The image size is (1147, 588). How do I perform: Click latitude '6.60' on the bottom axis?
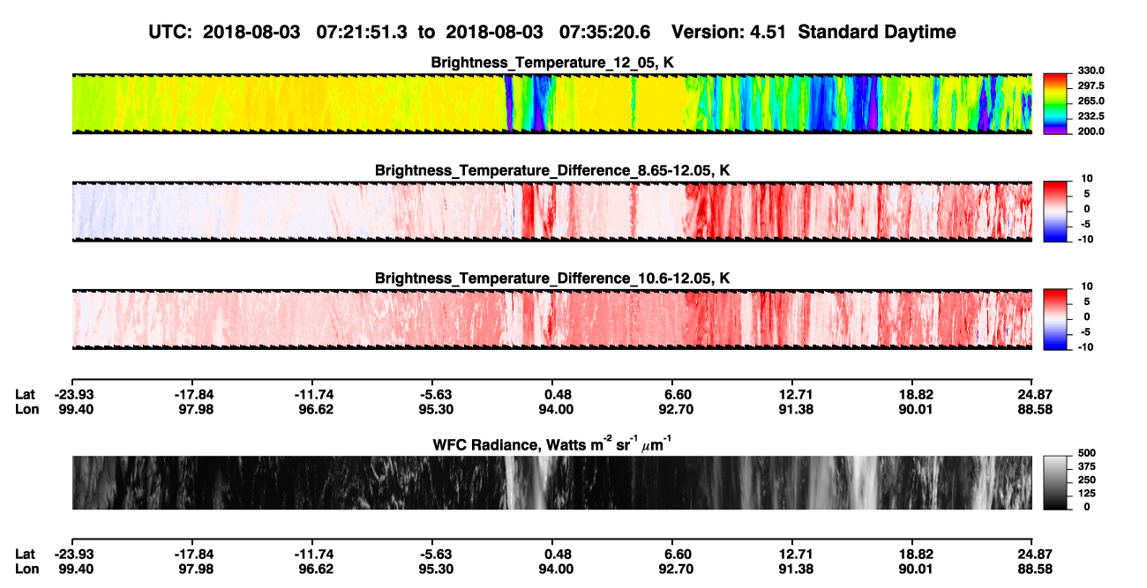point(678,554)
